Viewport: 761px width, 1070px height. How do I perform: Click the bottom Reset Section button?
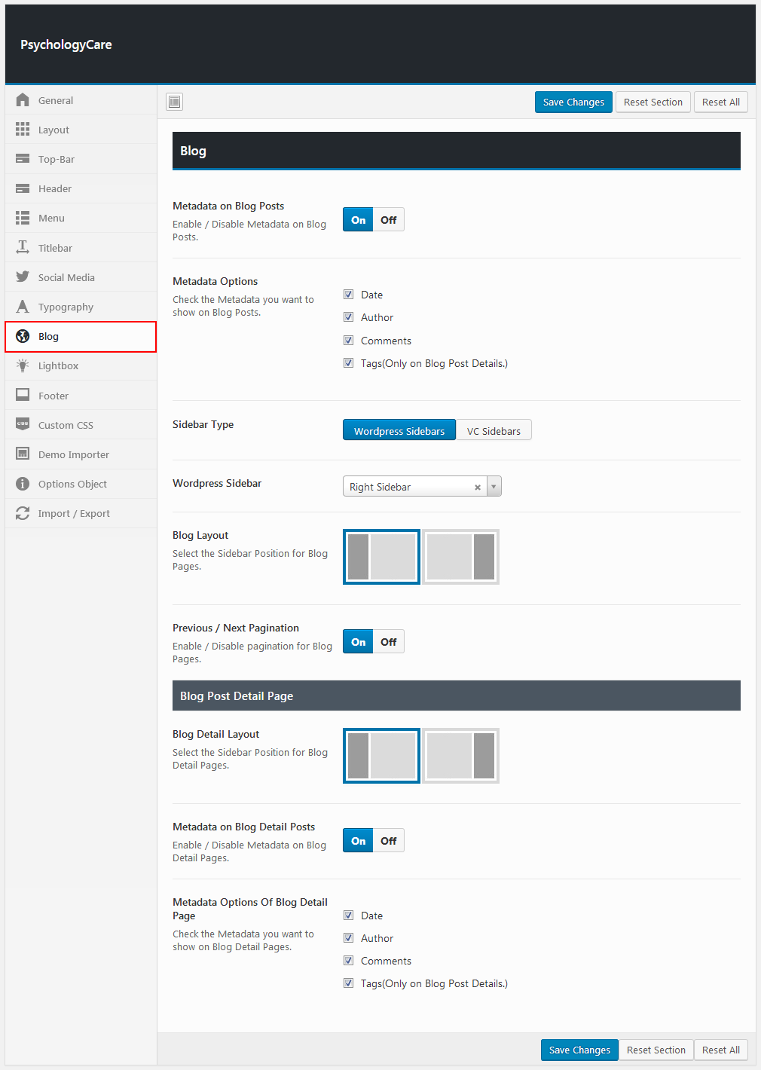pos(656,1050)
